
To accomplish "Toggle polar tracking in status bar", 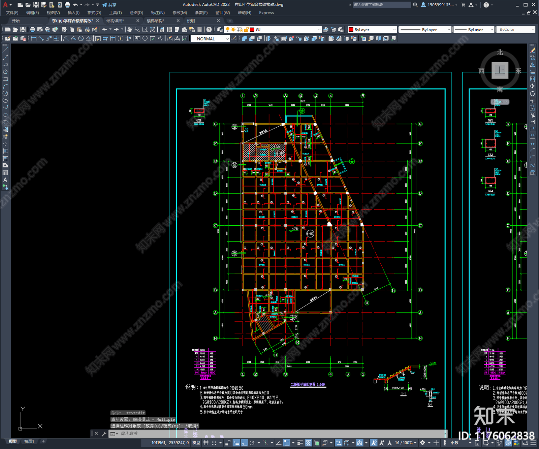I will (252, 443).
